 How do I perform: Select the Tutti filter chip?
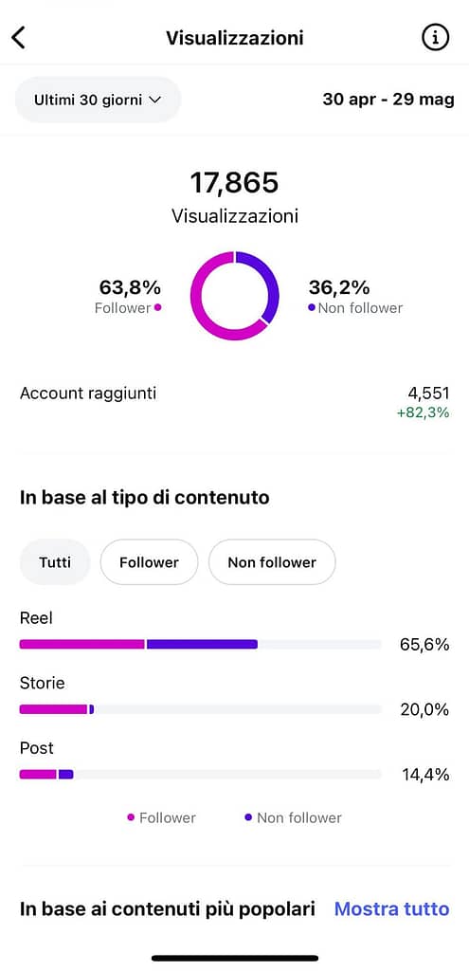coord(55,562)
